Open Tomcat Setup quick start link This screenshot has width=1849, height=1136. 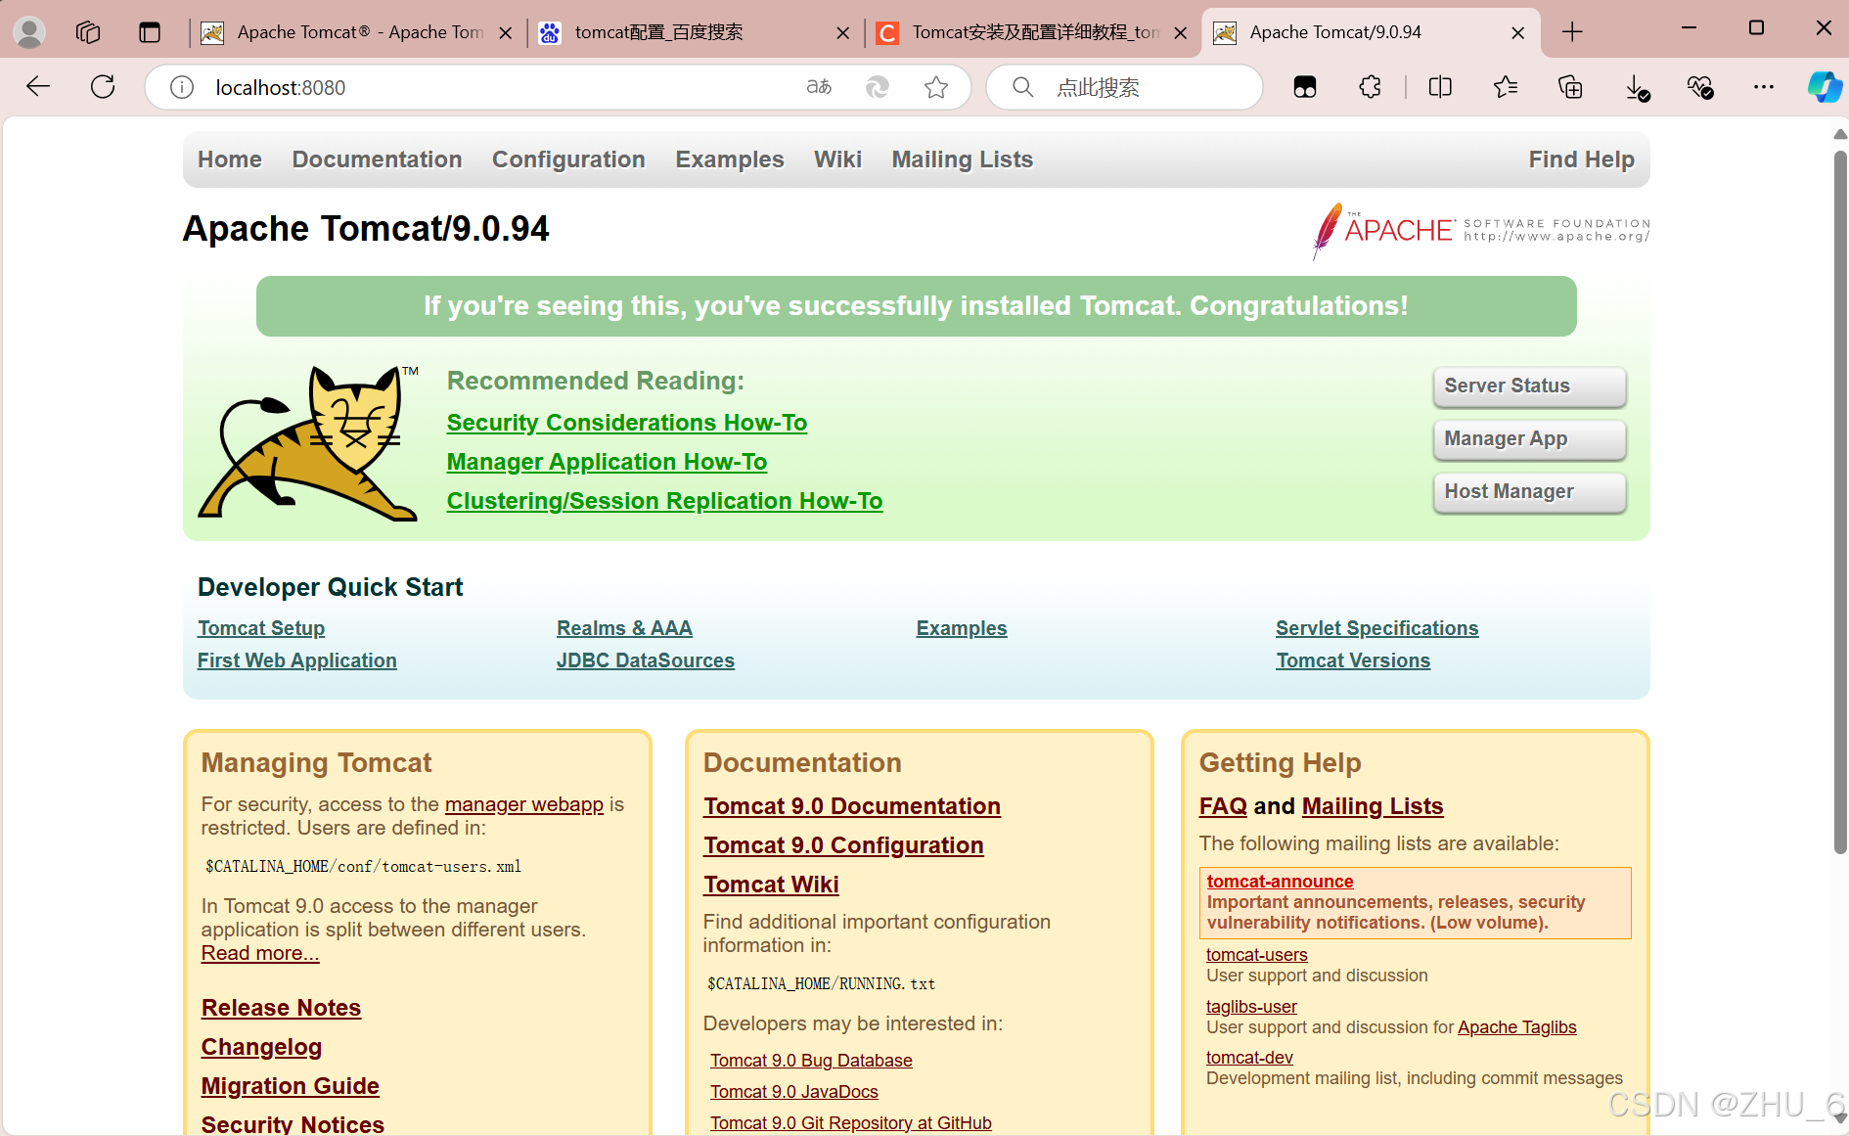[261, 628]
